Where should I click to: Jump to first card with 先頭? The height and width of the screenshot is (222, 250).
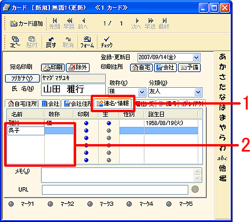55,24
